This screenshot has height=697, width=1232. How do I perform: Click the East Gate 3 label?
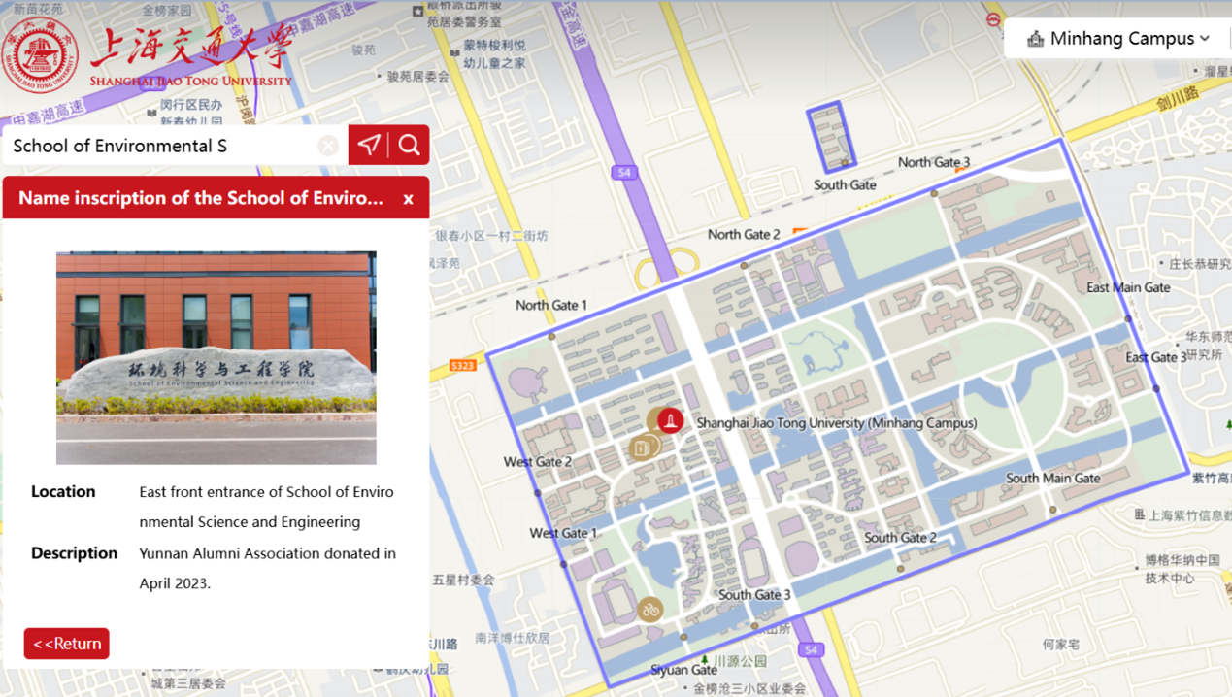pos(1155,357)
